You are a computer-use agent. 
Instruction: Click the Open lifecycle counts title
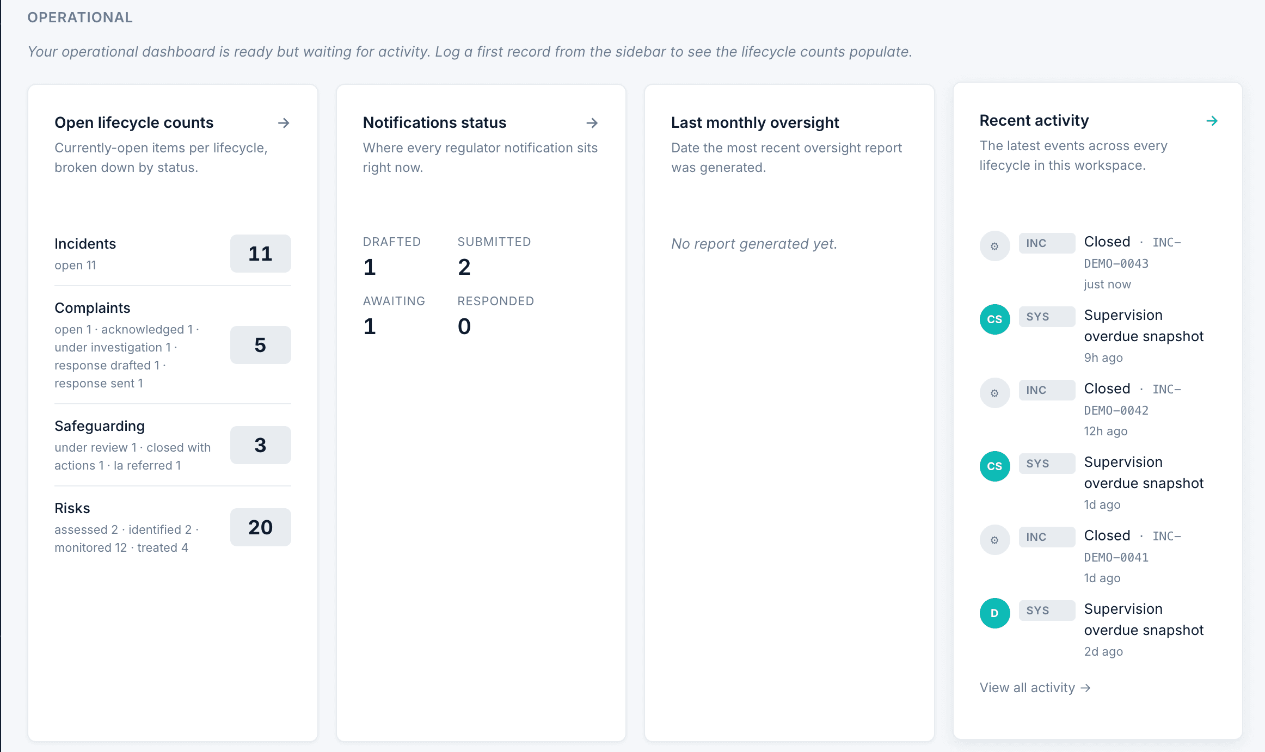[134, 123]
